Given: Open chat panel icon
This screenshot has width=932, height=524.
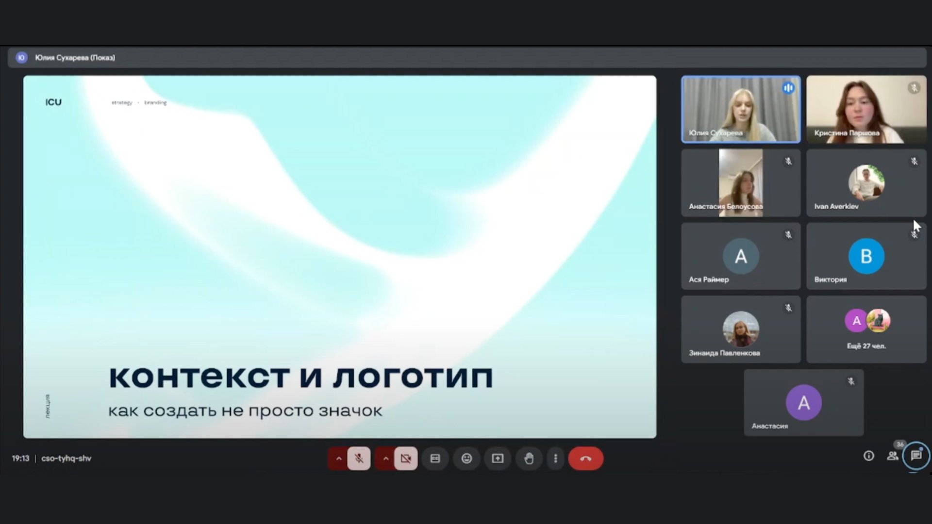Looking at the screenshot, I should (916, 456).
